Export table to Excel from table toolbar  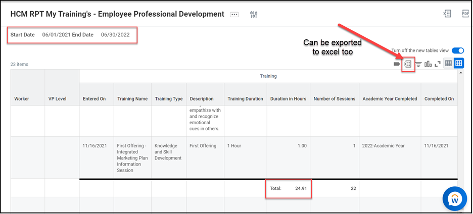tap(408, 64)
